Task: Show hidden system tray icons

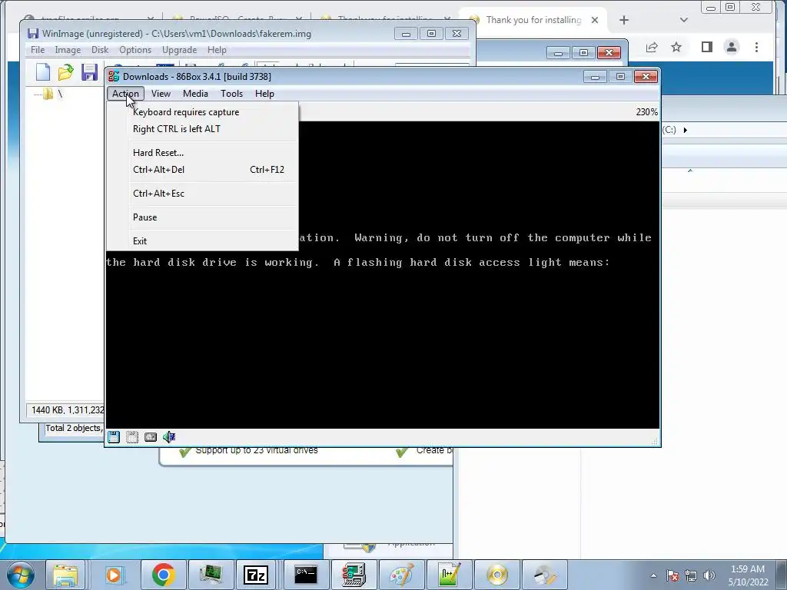Action: 653,575
